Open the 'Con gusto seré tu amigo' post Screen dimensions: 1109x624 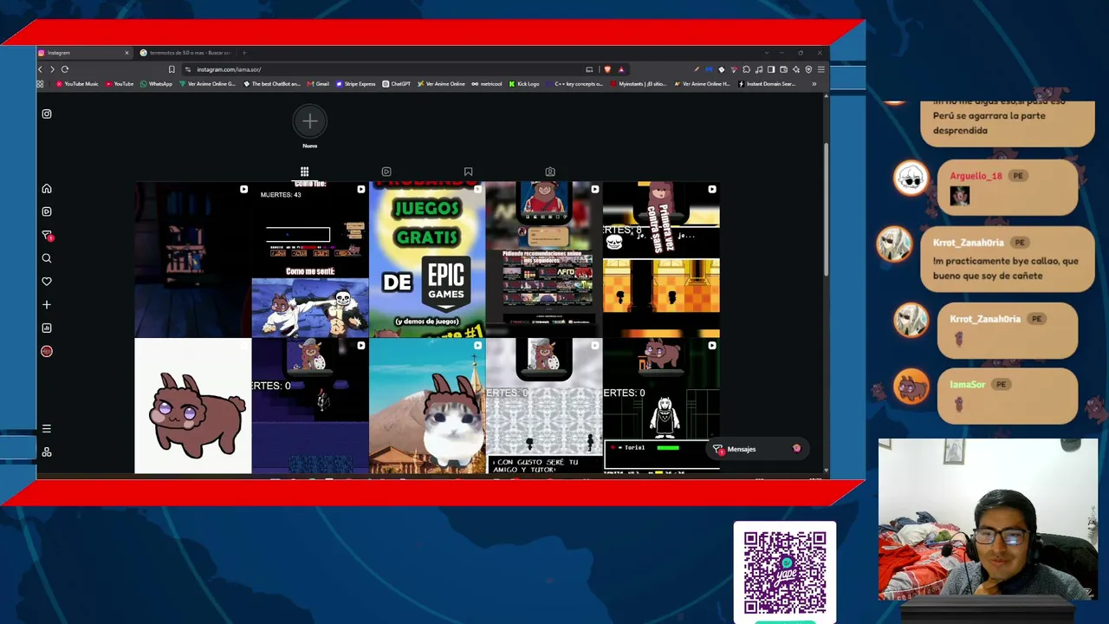tap(544, 406)
